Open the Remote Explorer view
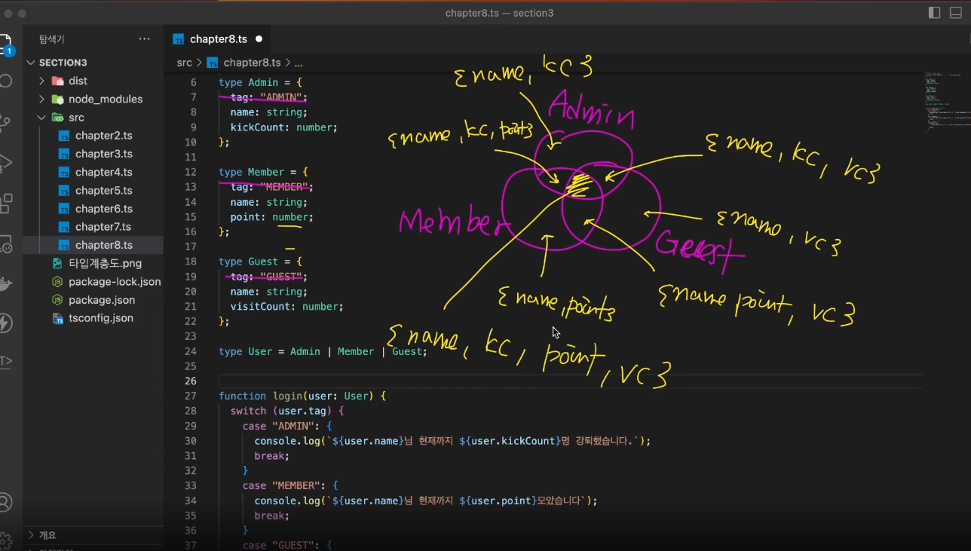 click(6, 243)
